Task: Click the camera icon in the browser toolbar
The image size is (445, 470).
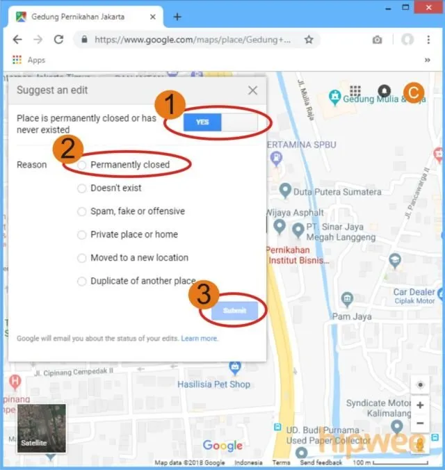Action: coord(378,40)
